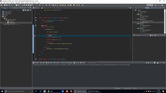
Task: Close the Outline view tab
Action: point(139,8)
